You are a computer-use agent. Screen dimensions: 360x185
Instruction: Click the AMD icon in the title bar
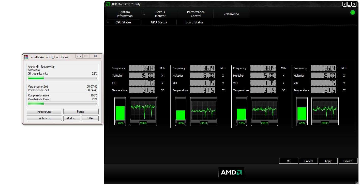click(x=108, y=4)
